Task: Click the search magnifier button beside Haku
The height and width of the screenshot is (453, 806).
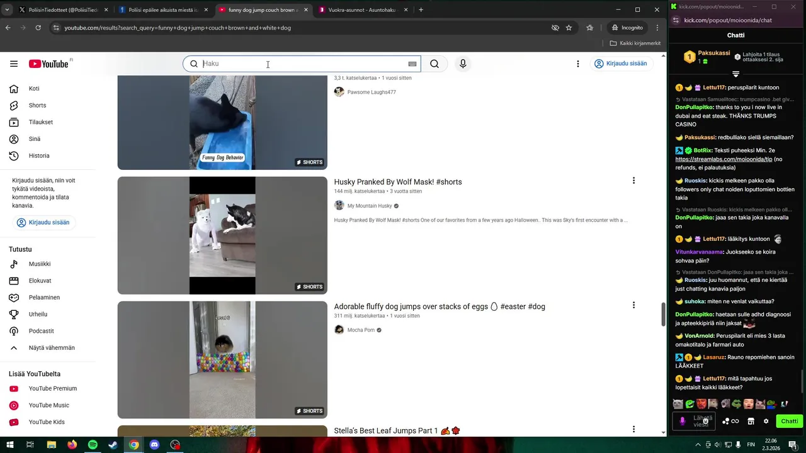Action: [434, 64]
